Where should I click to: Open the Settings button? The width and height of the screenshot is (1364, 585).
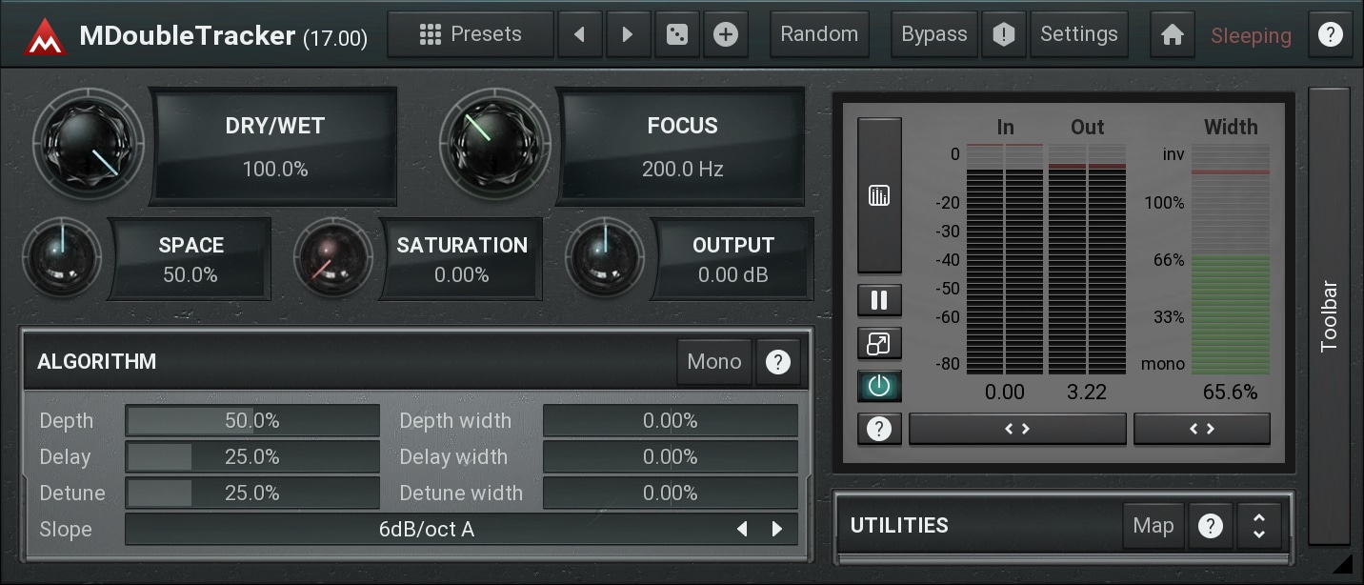point(1078,35)
